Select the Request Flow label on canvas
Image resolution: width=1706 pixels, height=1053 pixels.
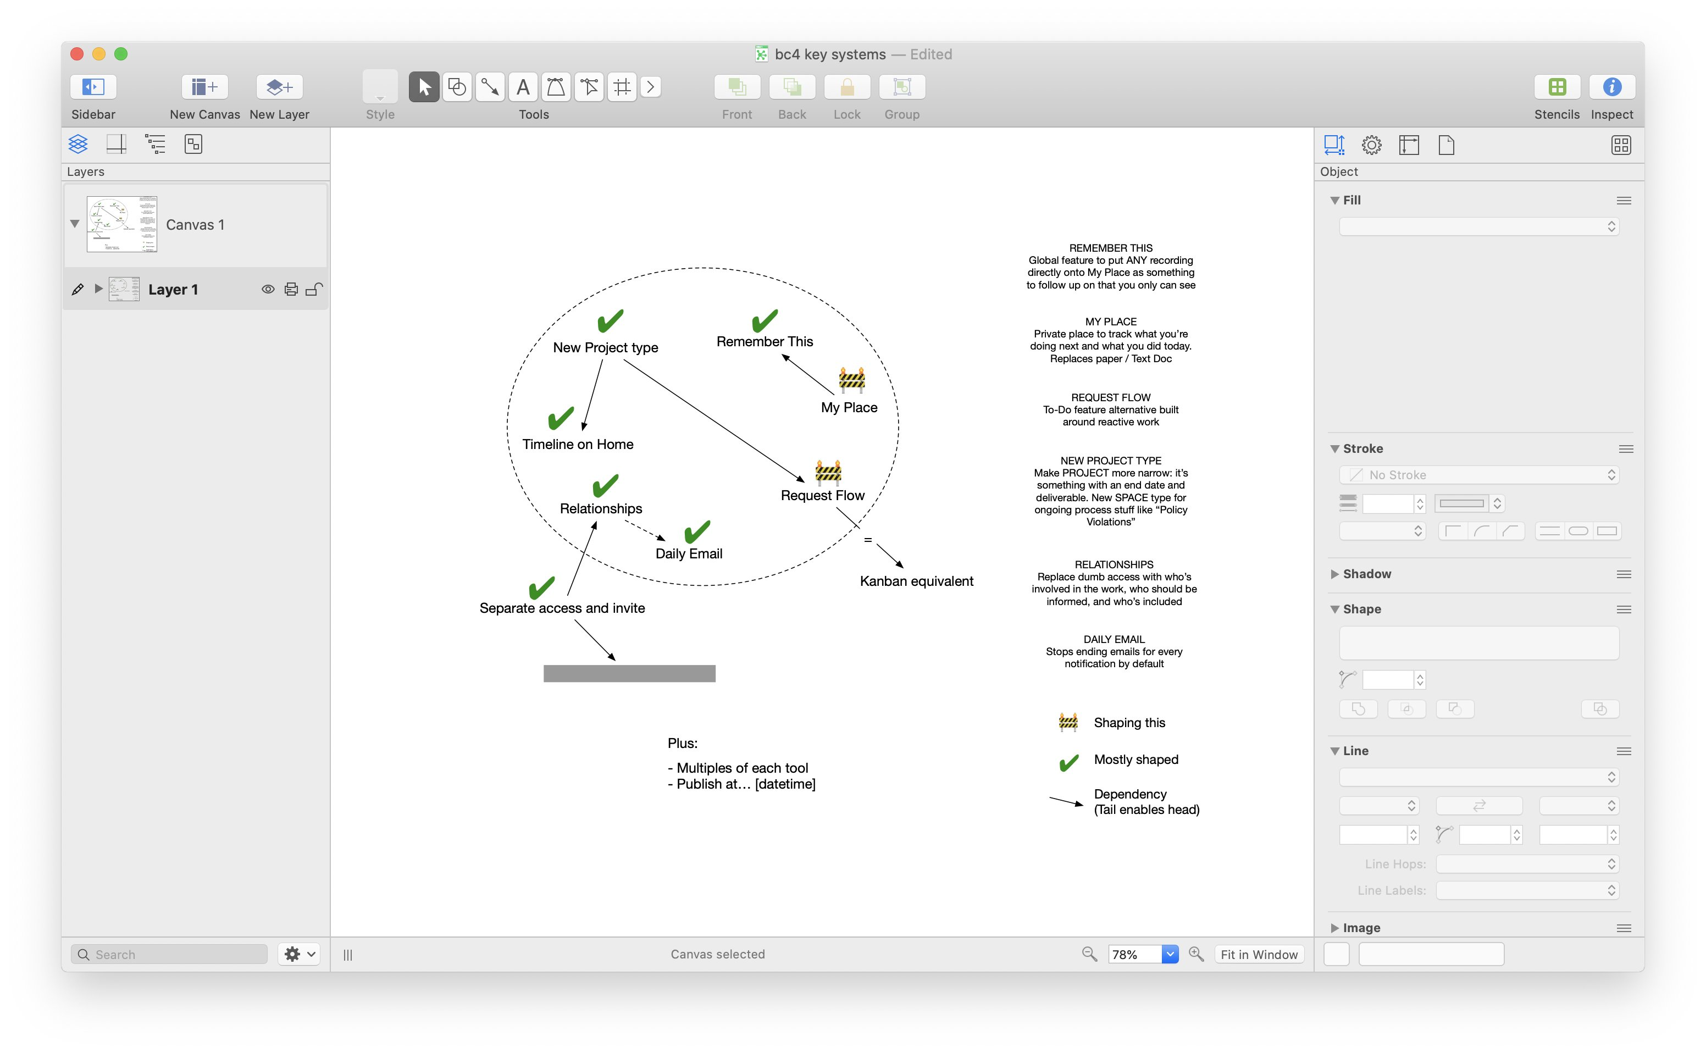pyautogui.click(x=822, y=495)
